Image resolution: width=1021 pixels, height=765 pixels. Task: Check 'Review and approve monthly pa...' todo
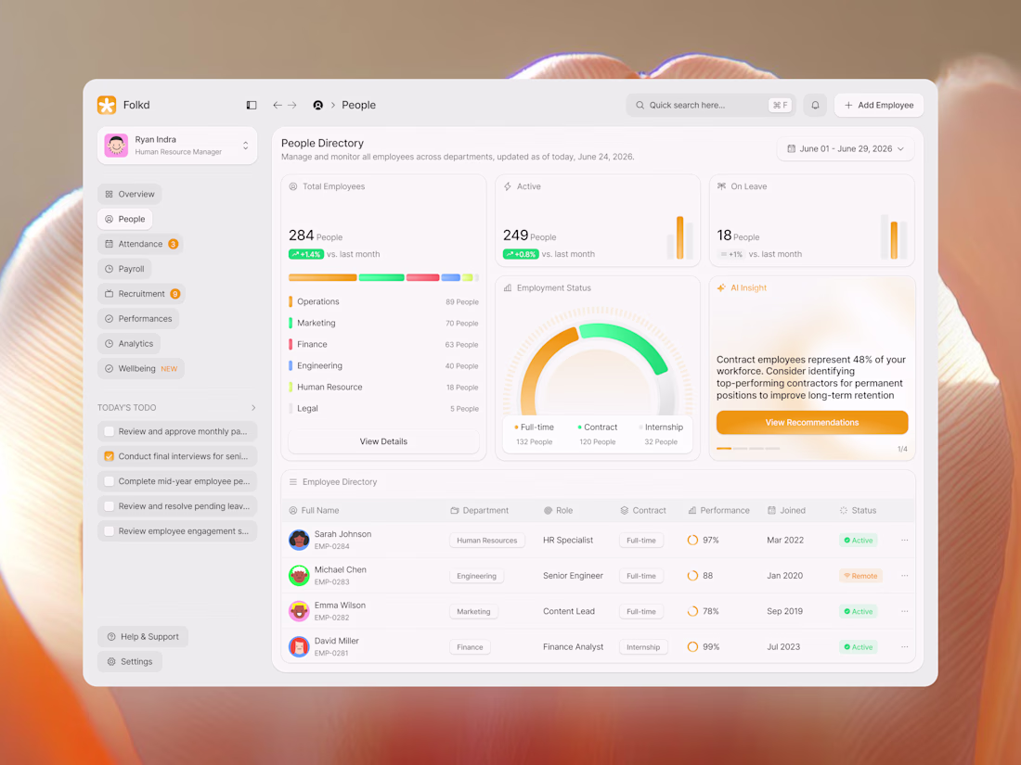pos(110,431)
